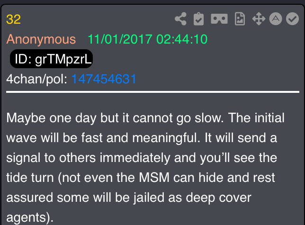Click the 4chan/pol: source label
The image size is (305, 225).
pos(37,79)
